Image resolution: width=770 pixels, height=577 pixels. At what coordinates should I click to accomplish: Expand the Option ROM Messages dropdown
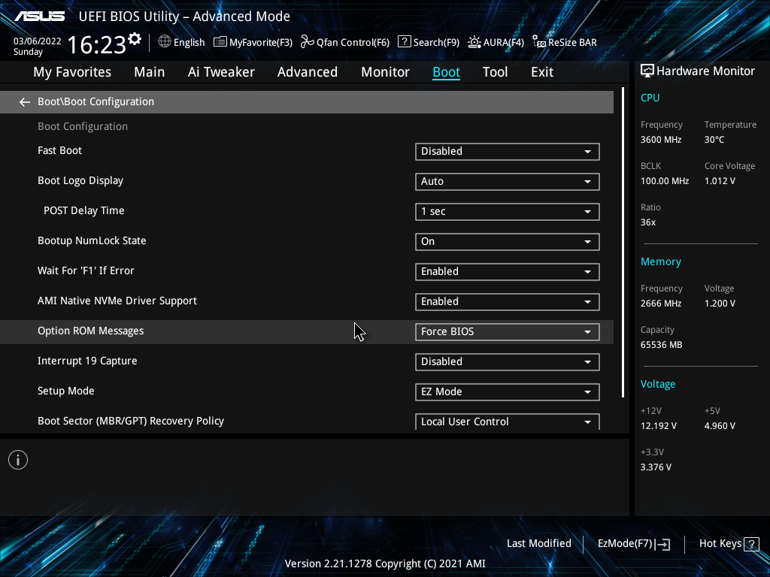click(508, 331)
